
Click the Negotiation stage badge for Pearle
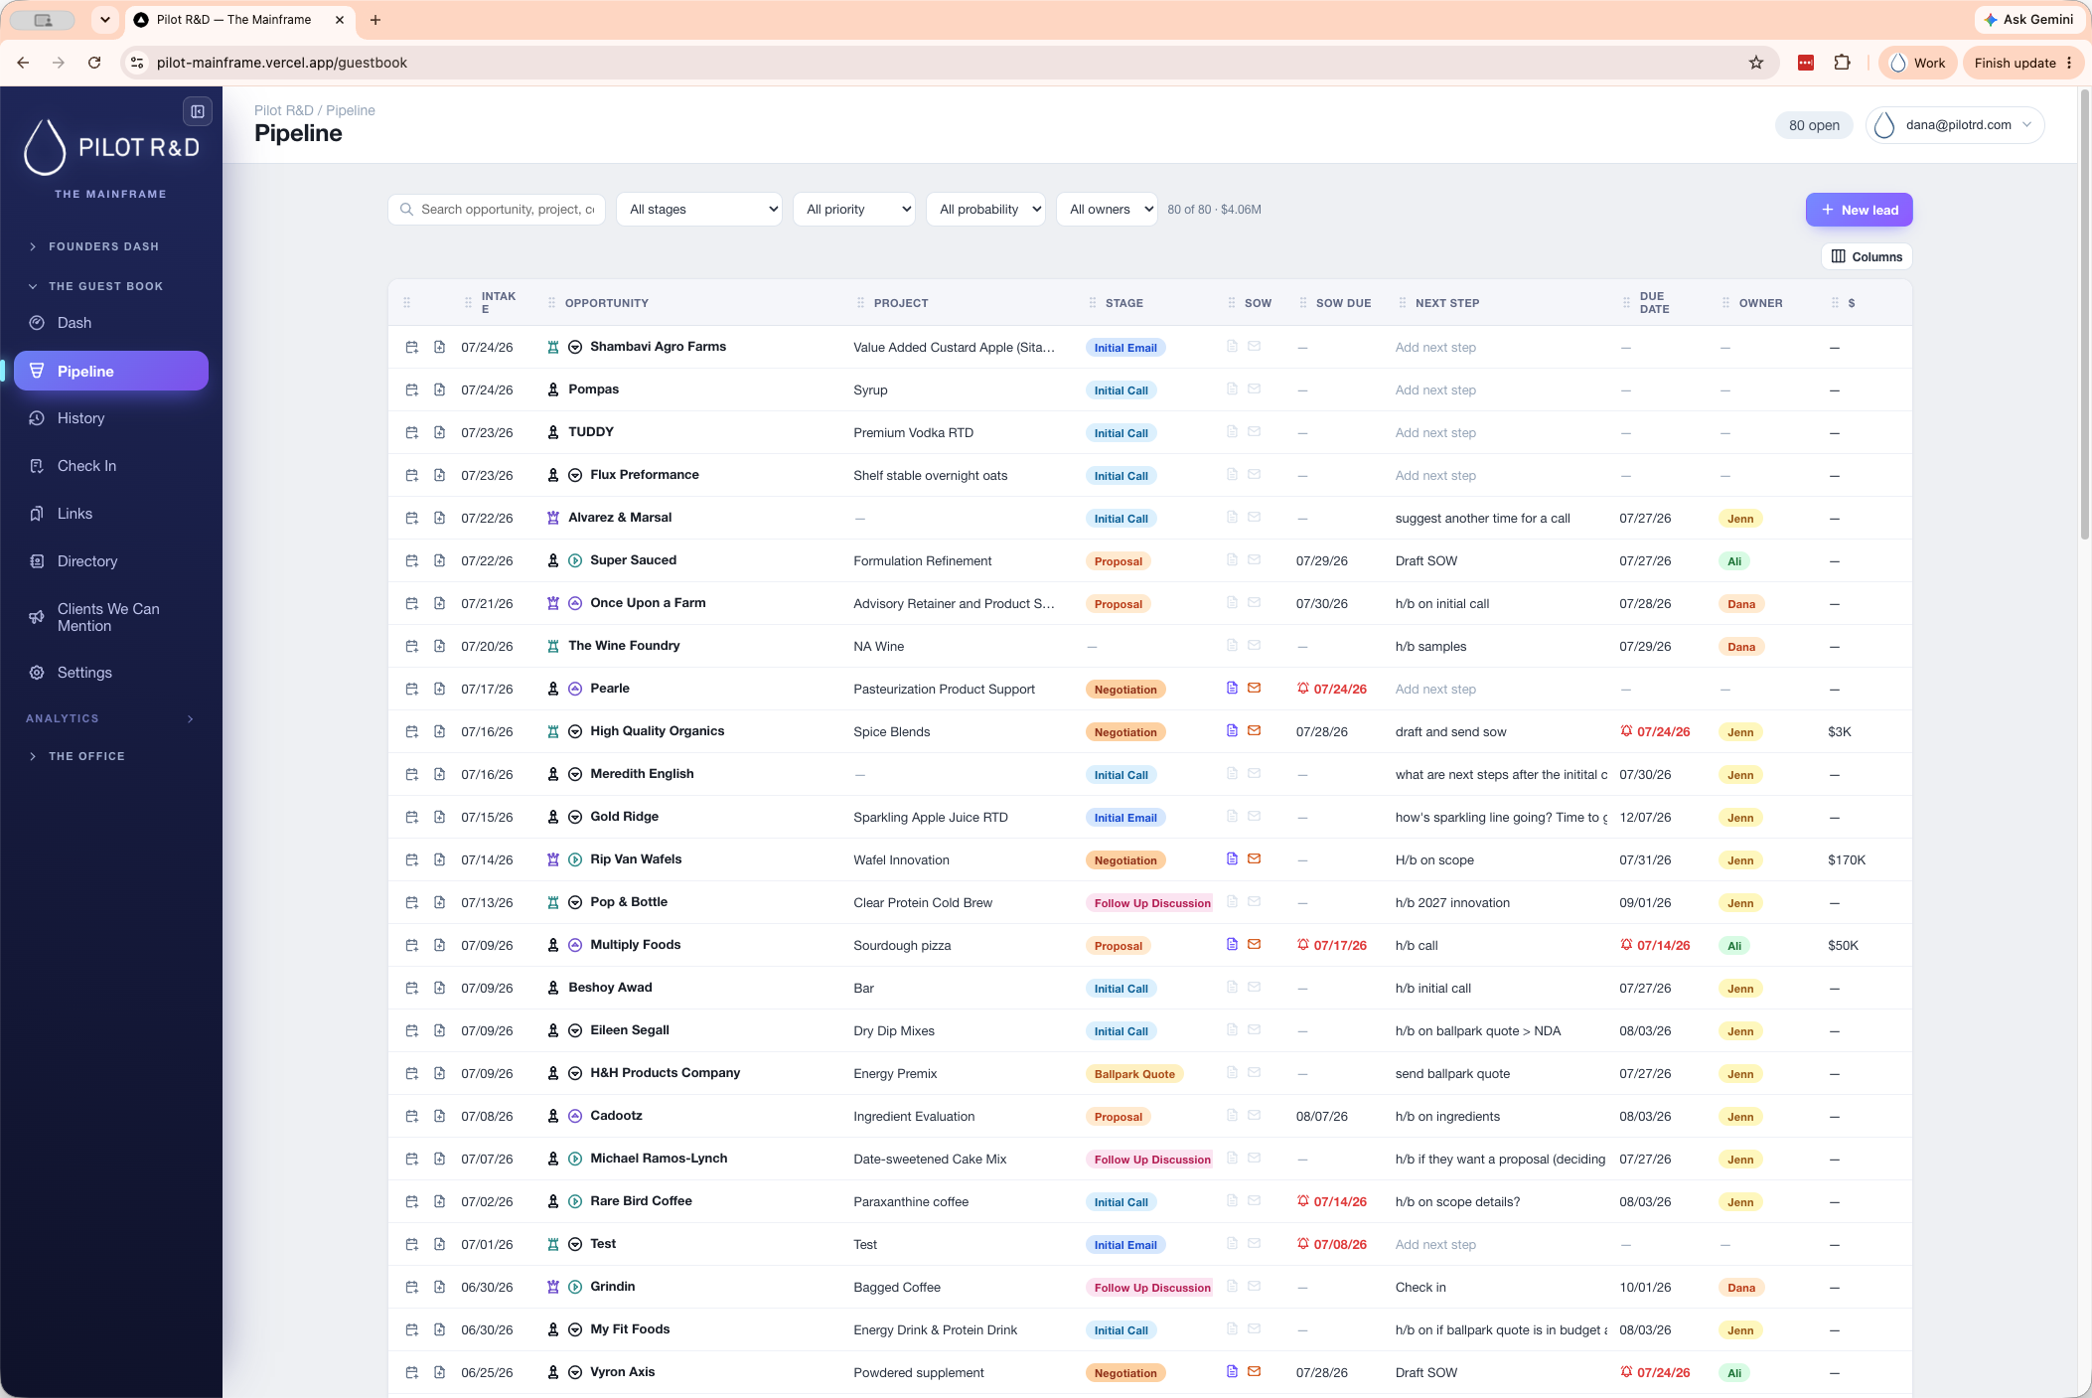pyautogui.click(x=1125, y=690)
